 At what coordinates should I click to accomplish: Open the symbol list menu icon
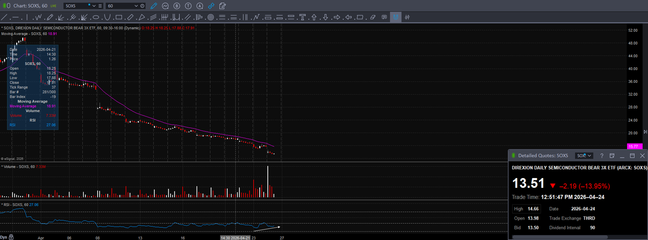tap(99, 5)
